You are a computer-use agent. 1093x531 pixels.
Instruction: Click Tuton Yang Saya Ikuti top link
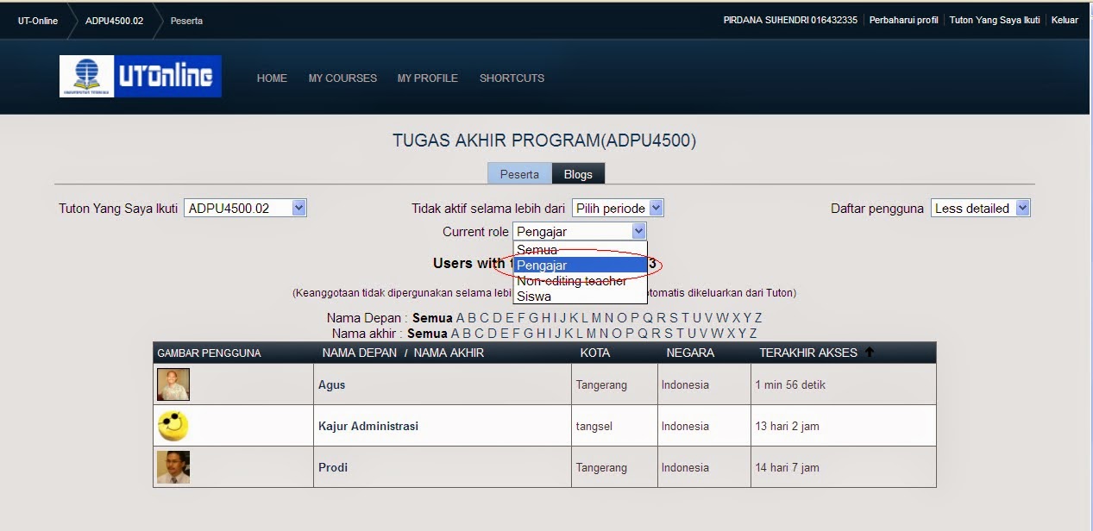(x=995, y=20)
